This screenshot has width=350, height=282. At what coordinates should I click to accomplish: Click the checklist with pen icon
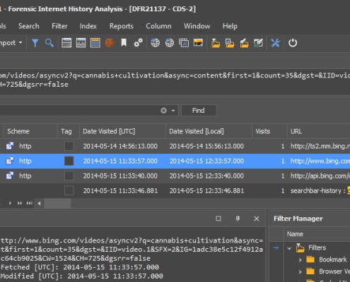(258, 43)
